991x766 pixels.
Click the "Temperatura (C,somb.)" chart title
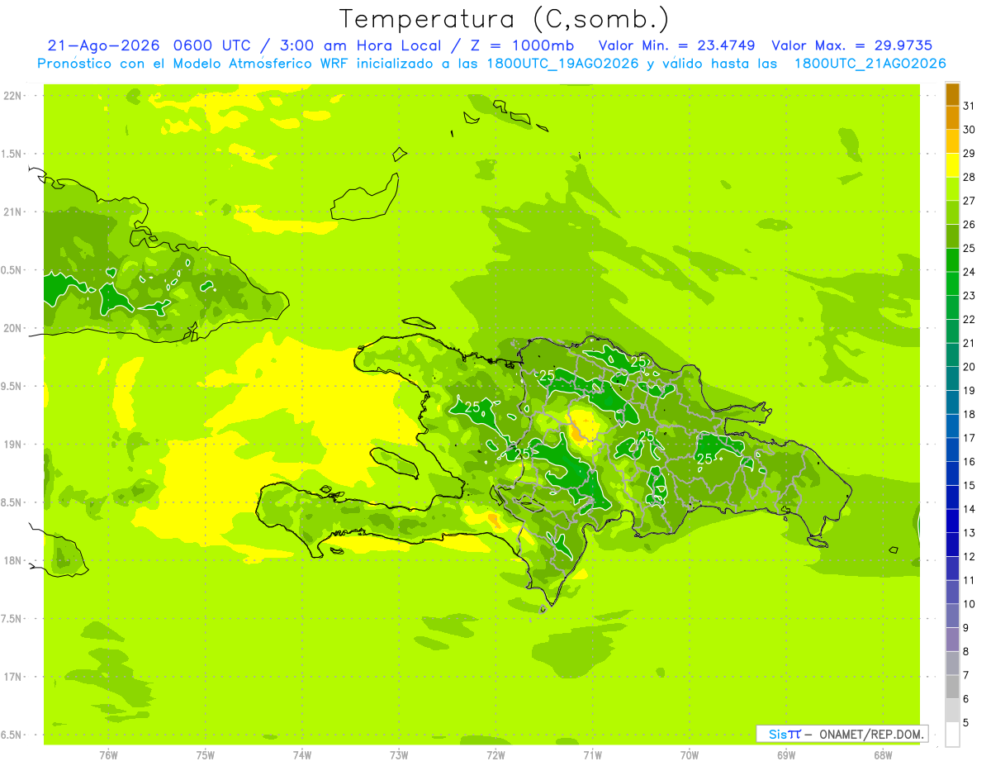pos(505,19)
